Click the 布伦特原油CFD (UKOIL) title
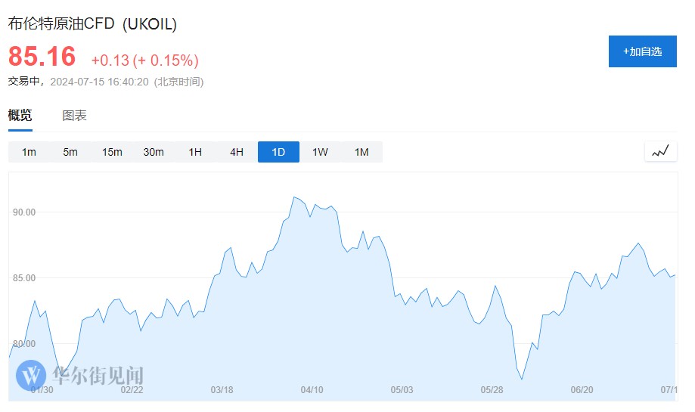 pyautogui.click(x=92, y=24)
